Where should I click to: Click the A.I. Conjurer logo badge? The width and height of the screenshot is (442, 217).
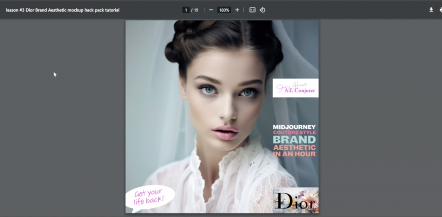pyautogui.click(x=295, y=88)
